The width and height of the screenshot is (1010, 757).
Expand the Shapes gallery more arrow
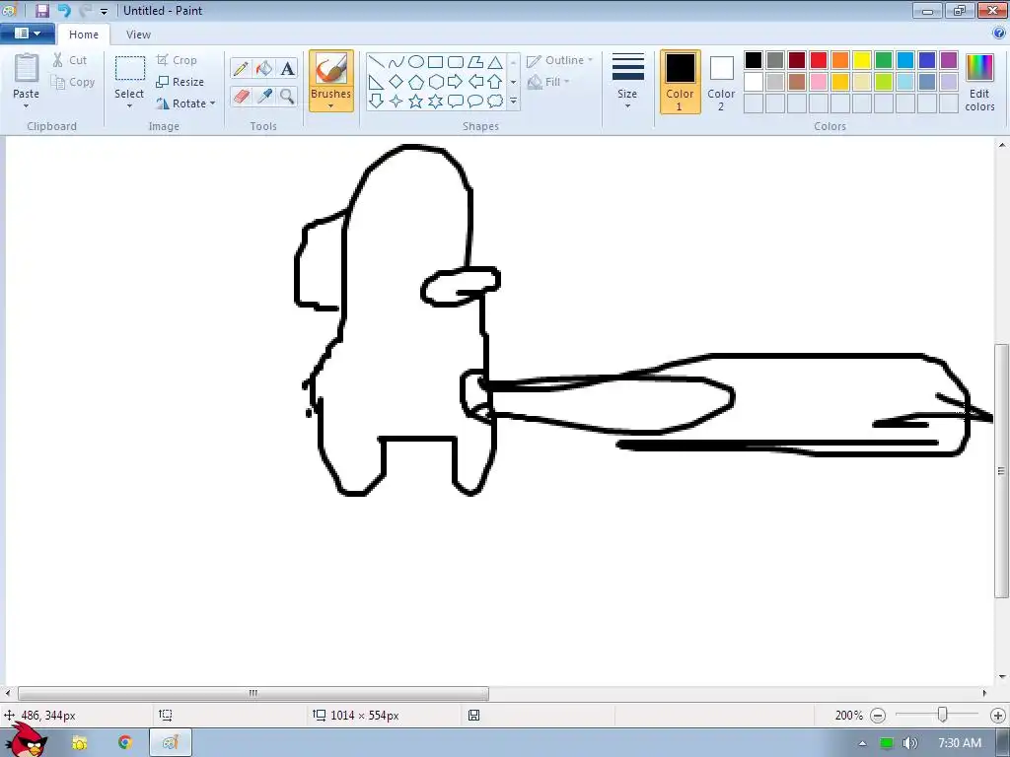[x=513, y=102]
